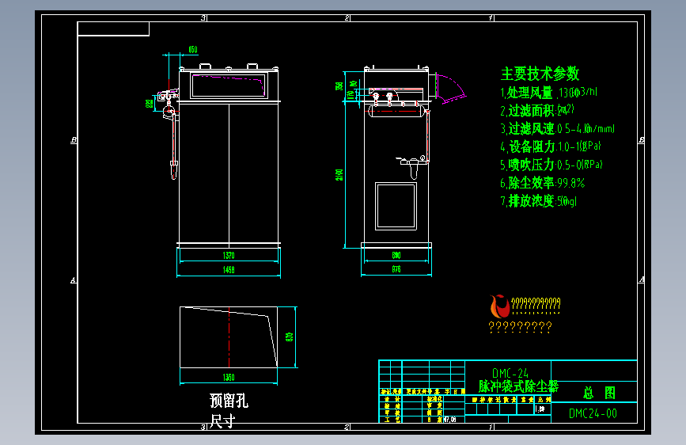This screenshot has height=445, width=686.
Task: Select the top window panel of front view
Action: click(229, 86)
